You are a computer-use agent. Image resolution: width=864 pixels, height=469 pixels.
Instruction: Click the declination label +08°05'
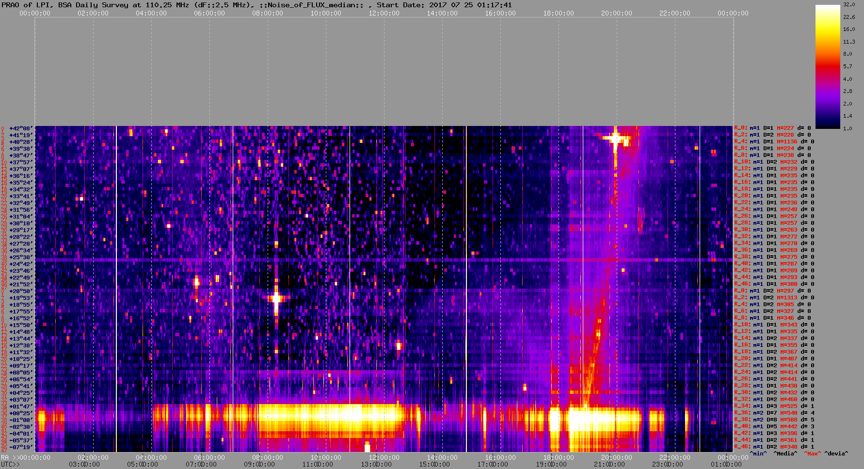tap(21, 373)
